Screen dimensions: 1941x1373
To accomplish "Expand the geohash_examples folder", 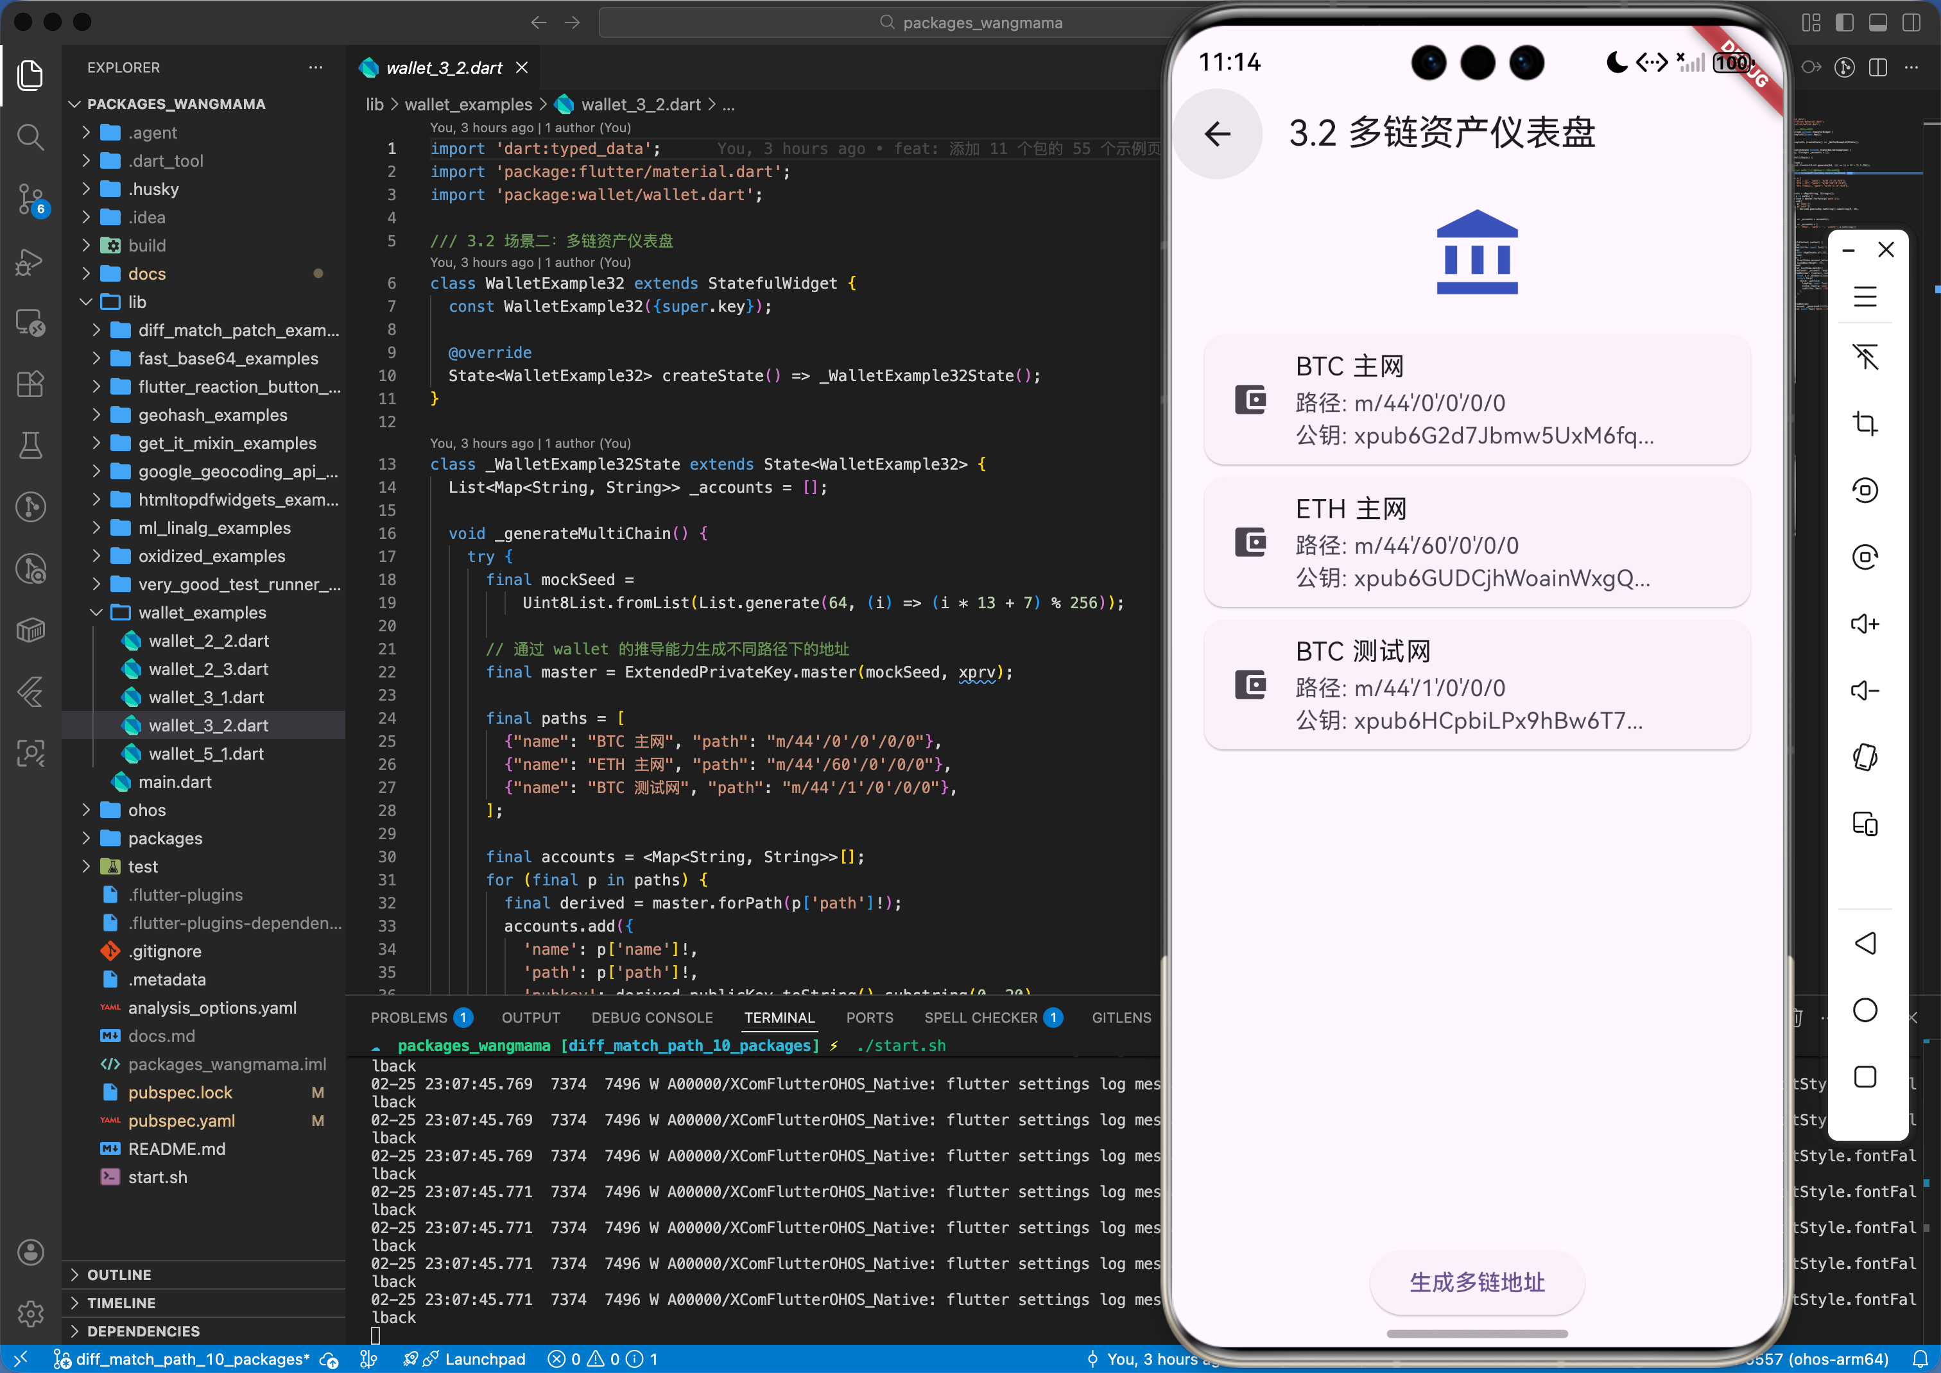I will 212,415.
